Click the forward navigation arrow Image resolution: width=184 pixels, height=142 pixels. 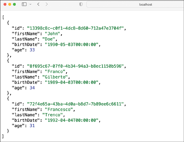[x=46, y=5]
